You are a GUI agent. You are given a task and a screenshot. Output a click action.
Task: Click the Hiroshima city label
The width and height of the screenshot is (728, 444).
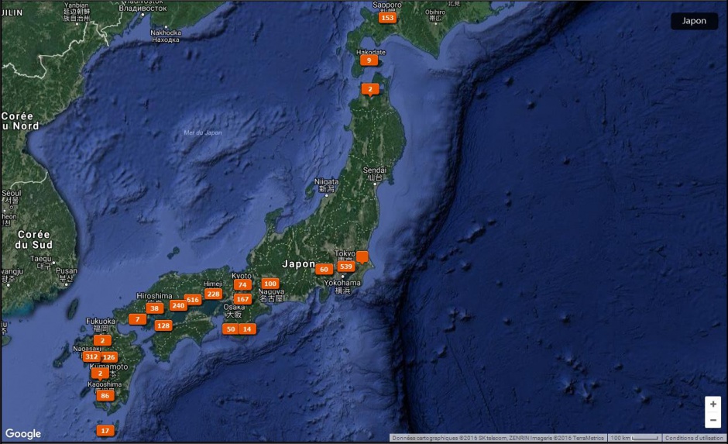tap(154, 296)
